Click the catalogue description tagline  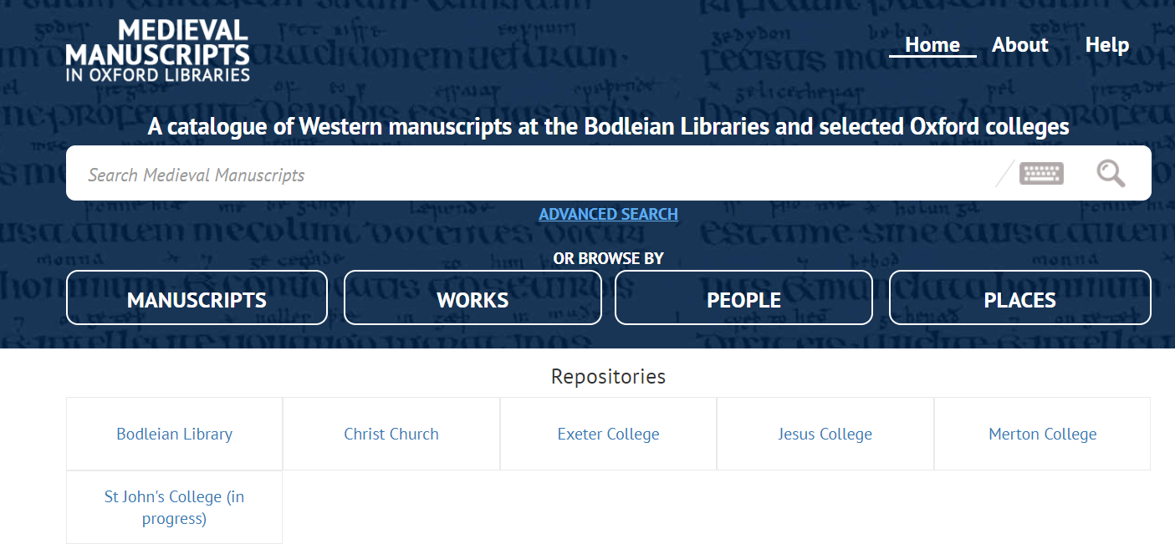tap(608, 127)
